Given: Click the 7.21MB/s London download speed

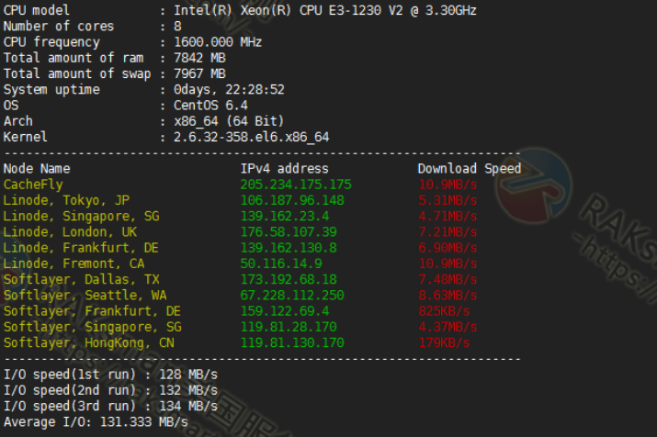Looking at the screenshot, I should 447,232.
